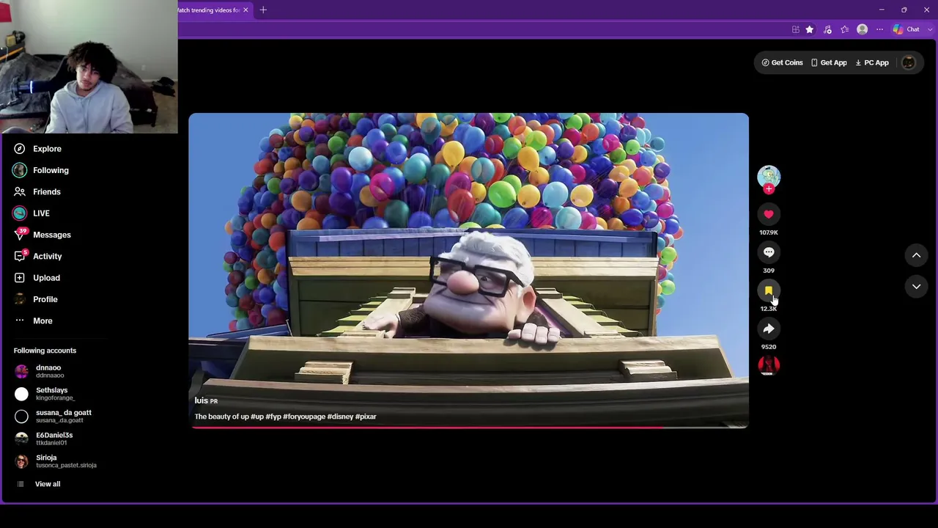This screenshot has height=528, width=938.
Task: Click the #pixar hashtag
Action: coord(366,417)
